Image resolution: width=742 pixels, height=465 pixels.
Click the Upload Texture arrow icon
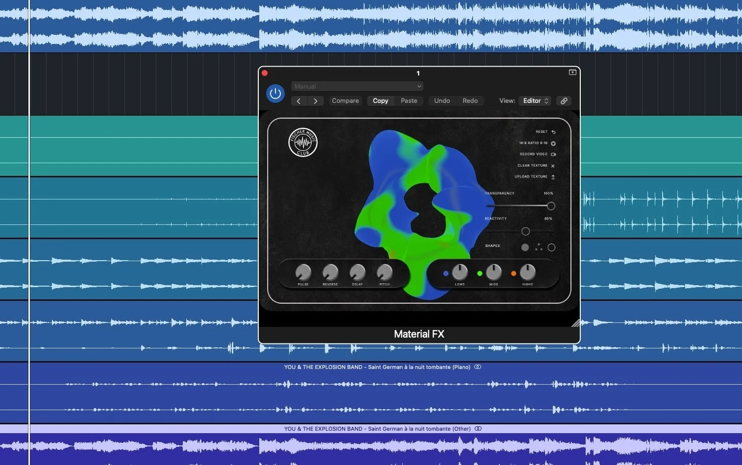[x=553, y=177]
